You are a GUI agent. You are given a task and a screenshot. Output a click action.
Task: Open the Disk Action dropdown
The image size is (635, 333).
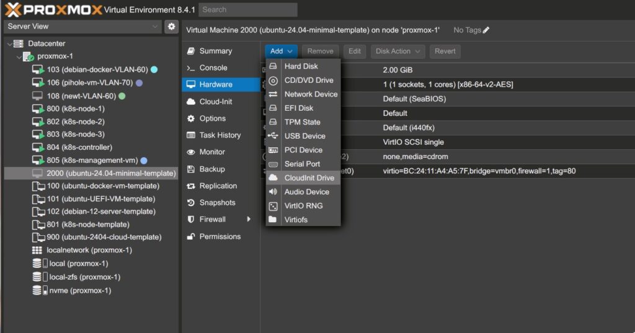pyautogui.click(x=397, y=51)
